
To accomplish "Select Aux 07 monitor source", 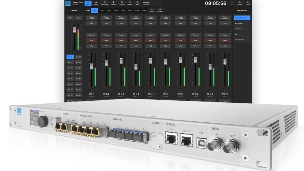I will (70, 90).
